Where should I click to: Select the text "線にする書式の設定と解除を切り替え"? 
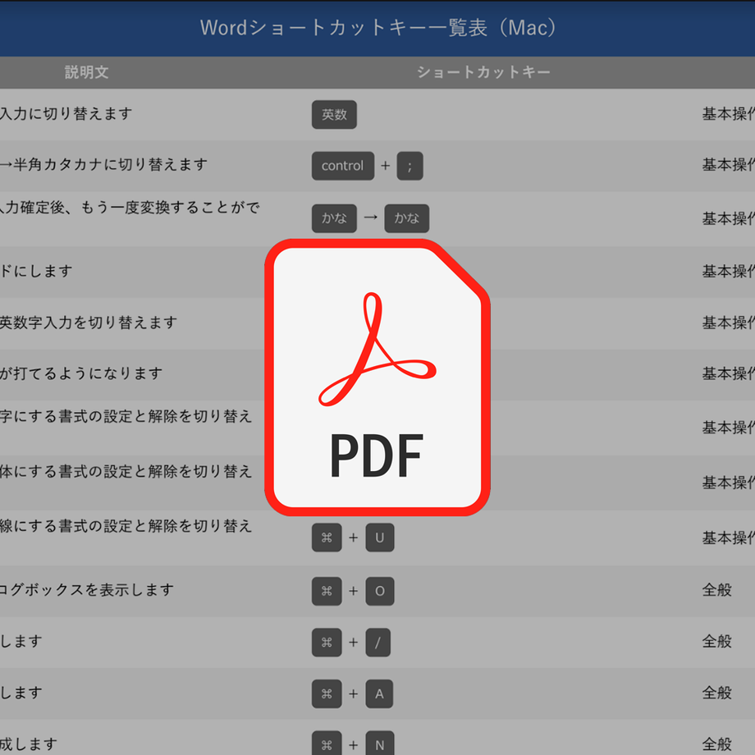126,526
